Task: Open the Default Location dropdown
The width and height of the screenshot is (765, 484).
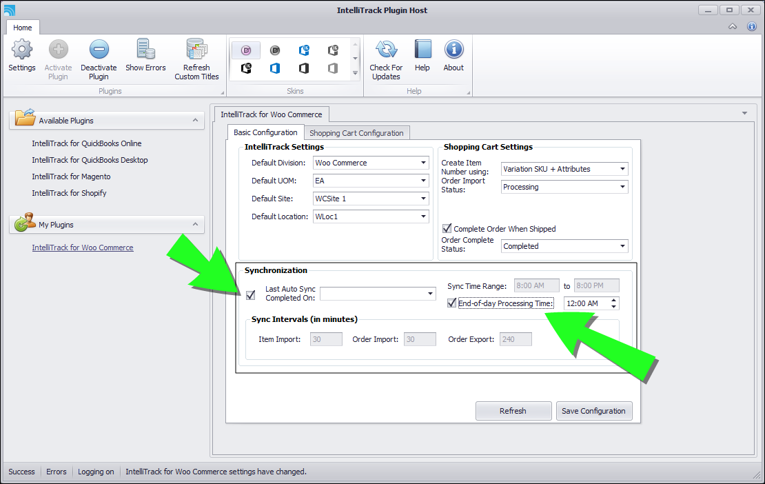Action: tap(423, 216)
